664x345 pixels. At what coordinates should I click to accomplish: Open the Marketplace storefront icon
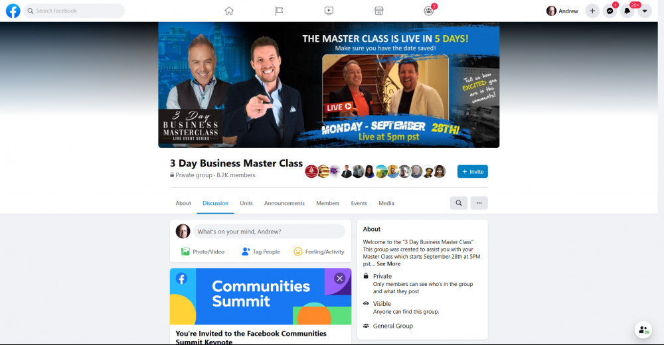378,11
